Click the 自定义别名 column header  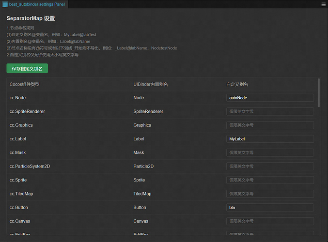237,84
